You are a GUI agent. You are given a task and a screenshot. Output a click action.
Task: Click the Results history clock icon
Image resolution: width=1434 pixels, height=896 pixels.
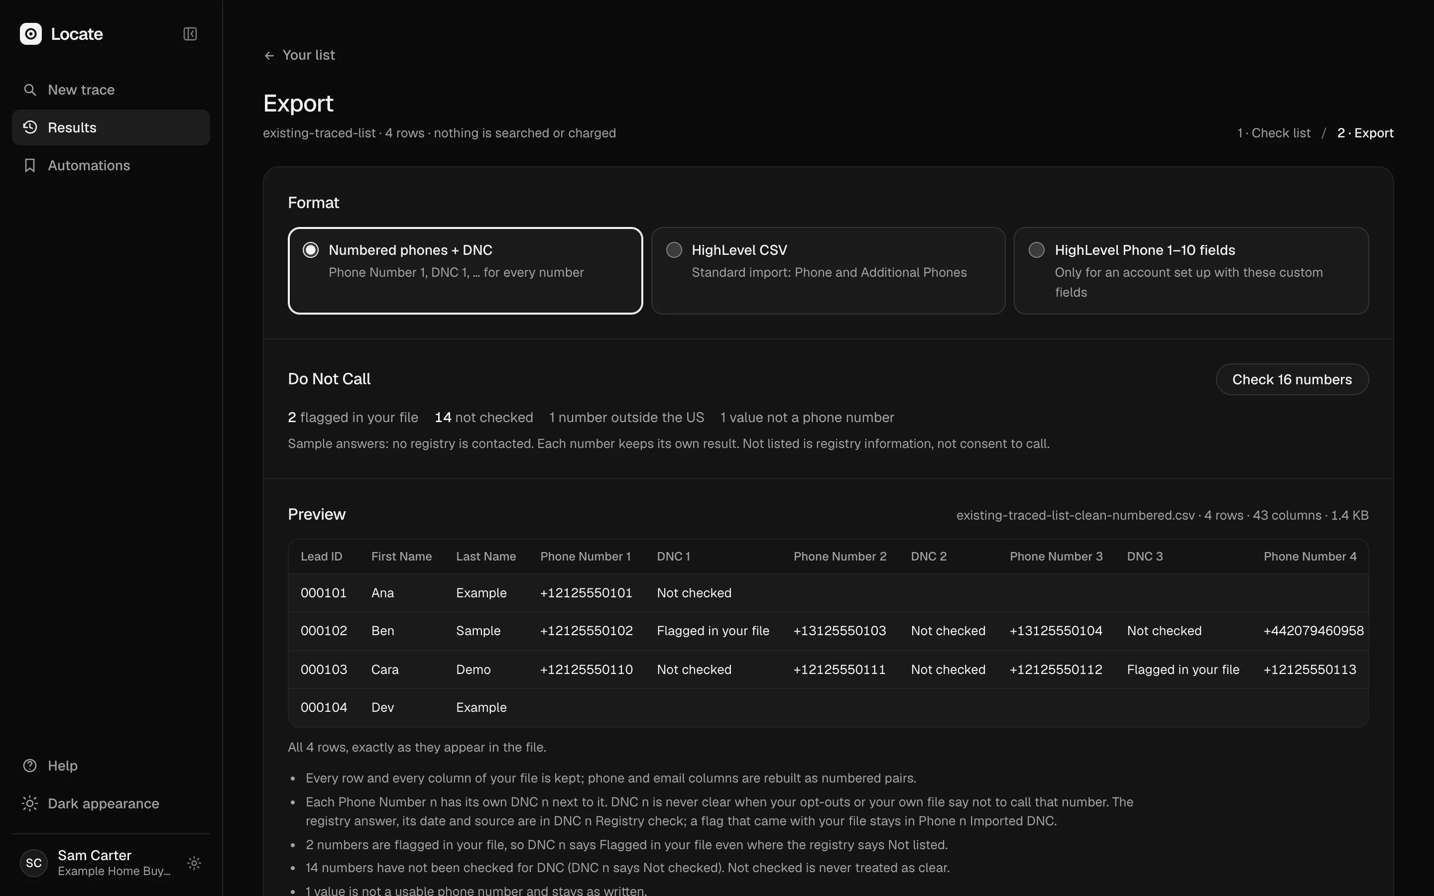(30, 127)
